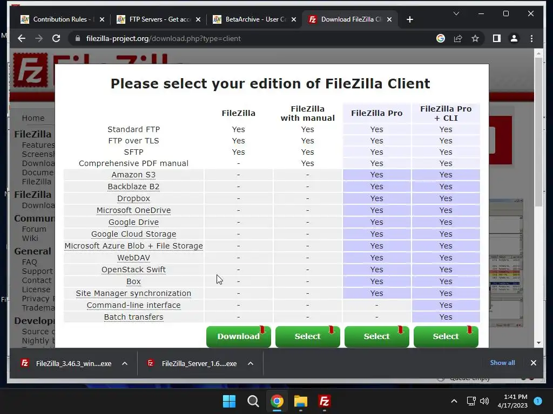Screen dimensions: 553x414
Task: Click Site Manager synchronization link
Action: (x=133, y=293)
